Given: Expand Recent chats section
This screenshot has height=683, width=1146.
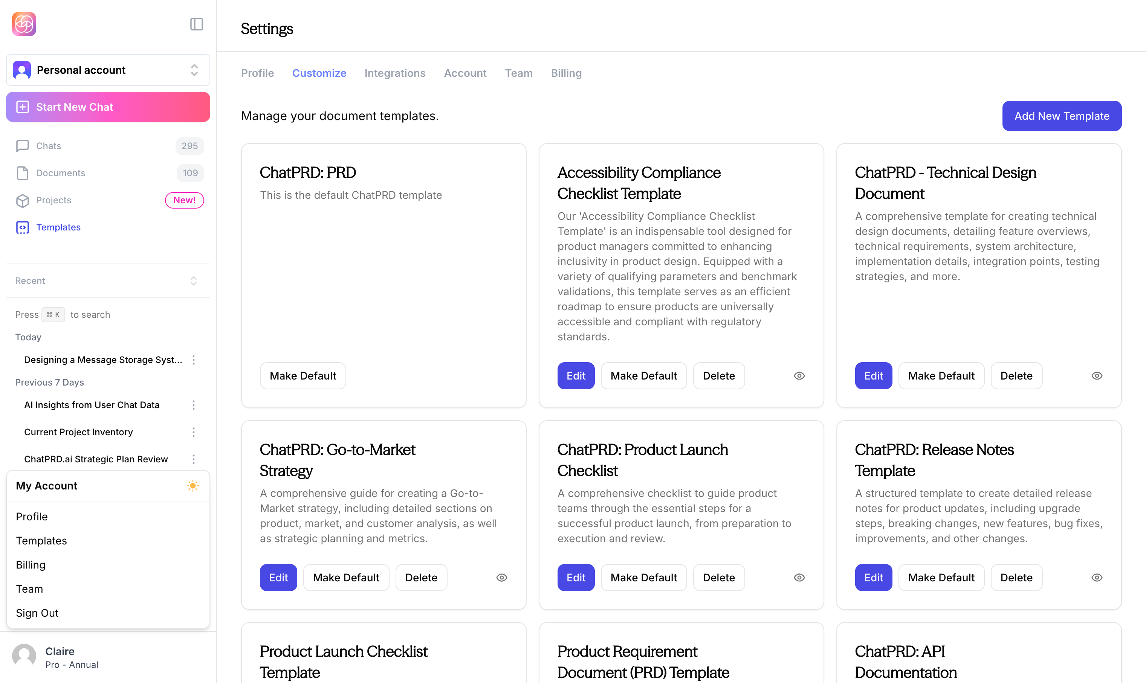Looking at the screenshot, I should tap(193, 280).
